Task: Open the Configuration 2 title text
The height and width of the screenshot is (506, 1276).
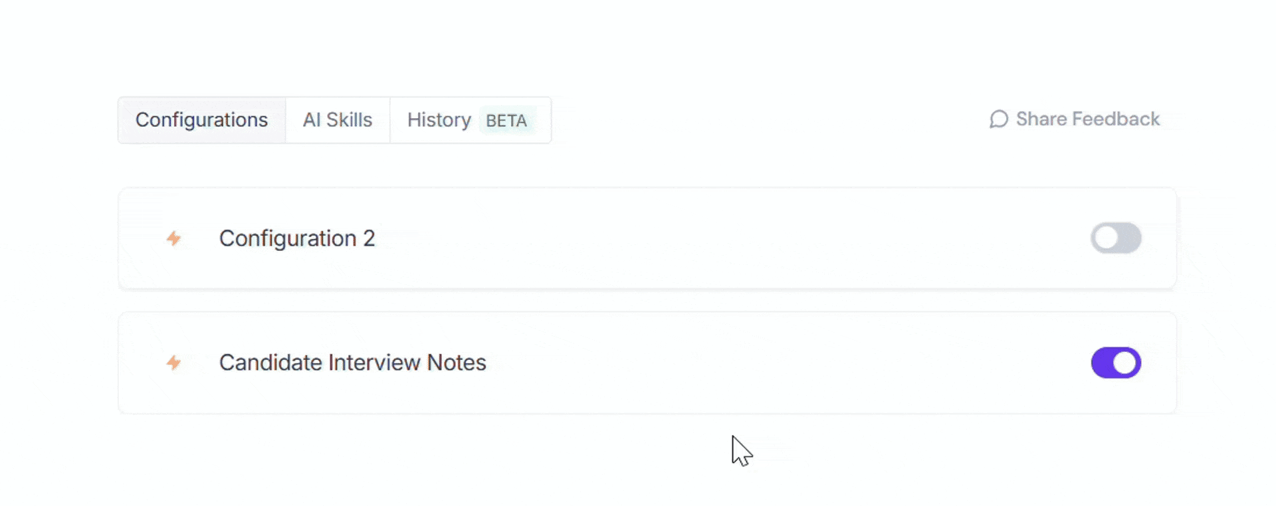Action: coord(297,238)
